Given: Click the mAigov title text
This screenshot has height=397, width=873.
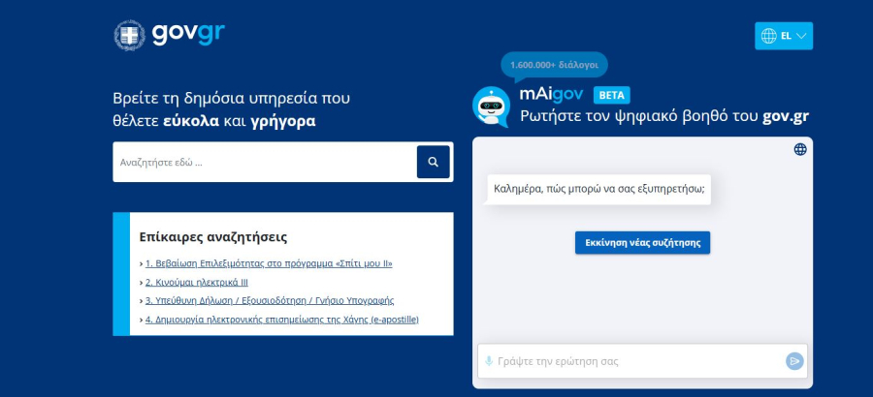Looking at the screenshot, I should (x=551, y=95).
